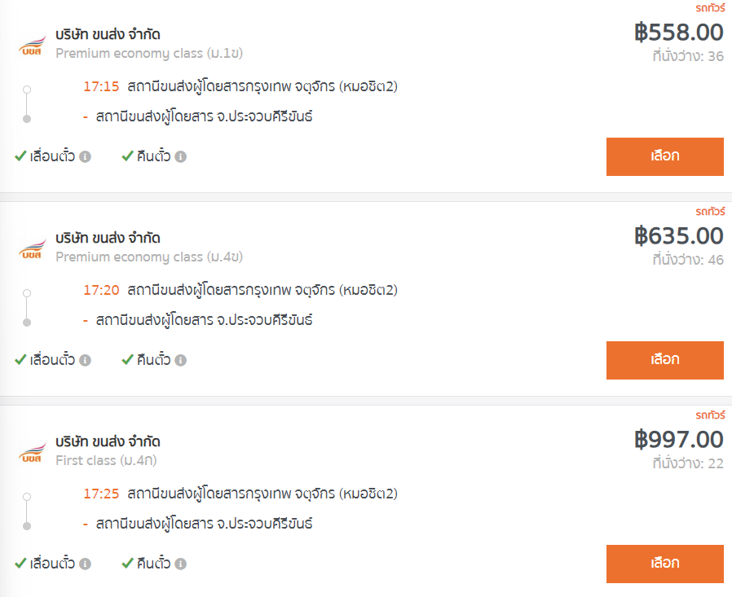Click info icon beside คืนตั๋ว on 17:15 trip
The width and height of the screenshot is (732, 597).
pos(181,156)
